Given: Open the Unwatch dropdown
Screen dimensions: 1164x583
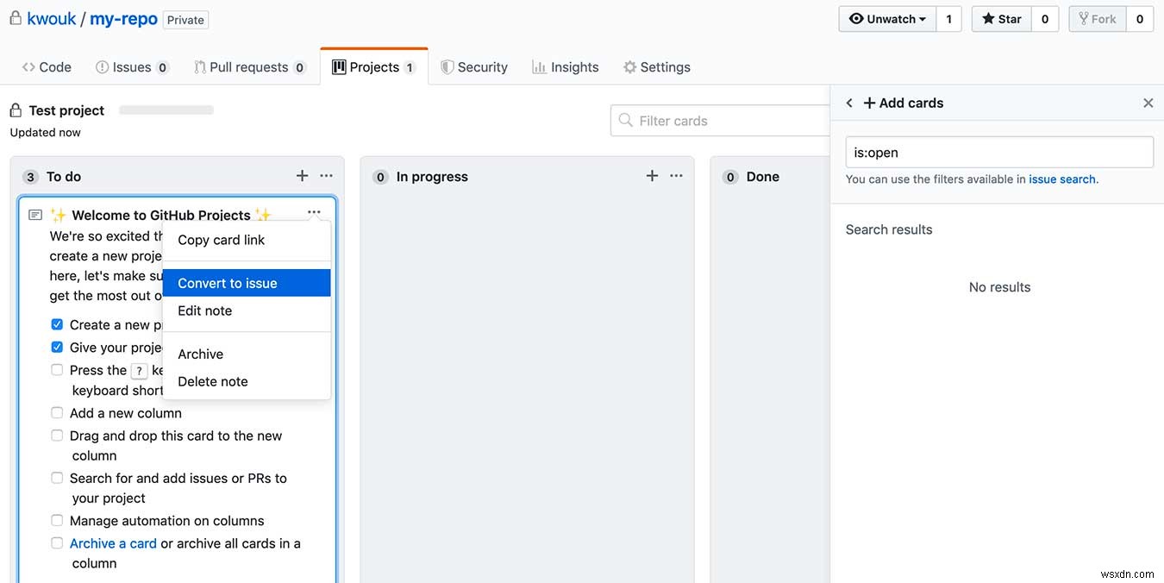Looking at the screenshot, I should 887,18.
